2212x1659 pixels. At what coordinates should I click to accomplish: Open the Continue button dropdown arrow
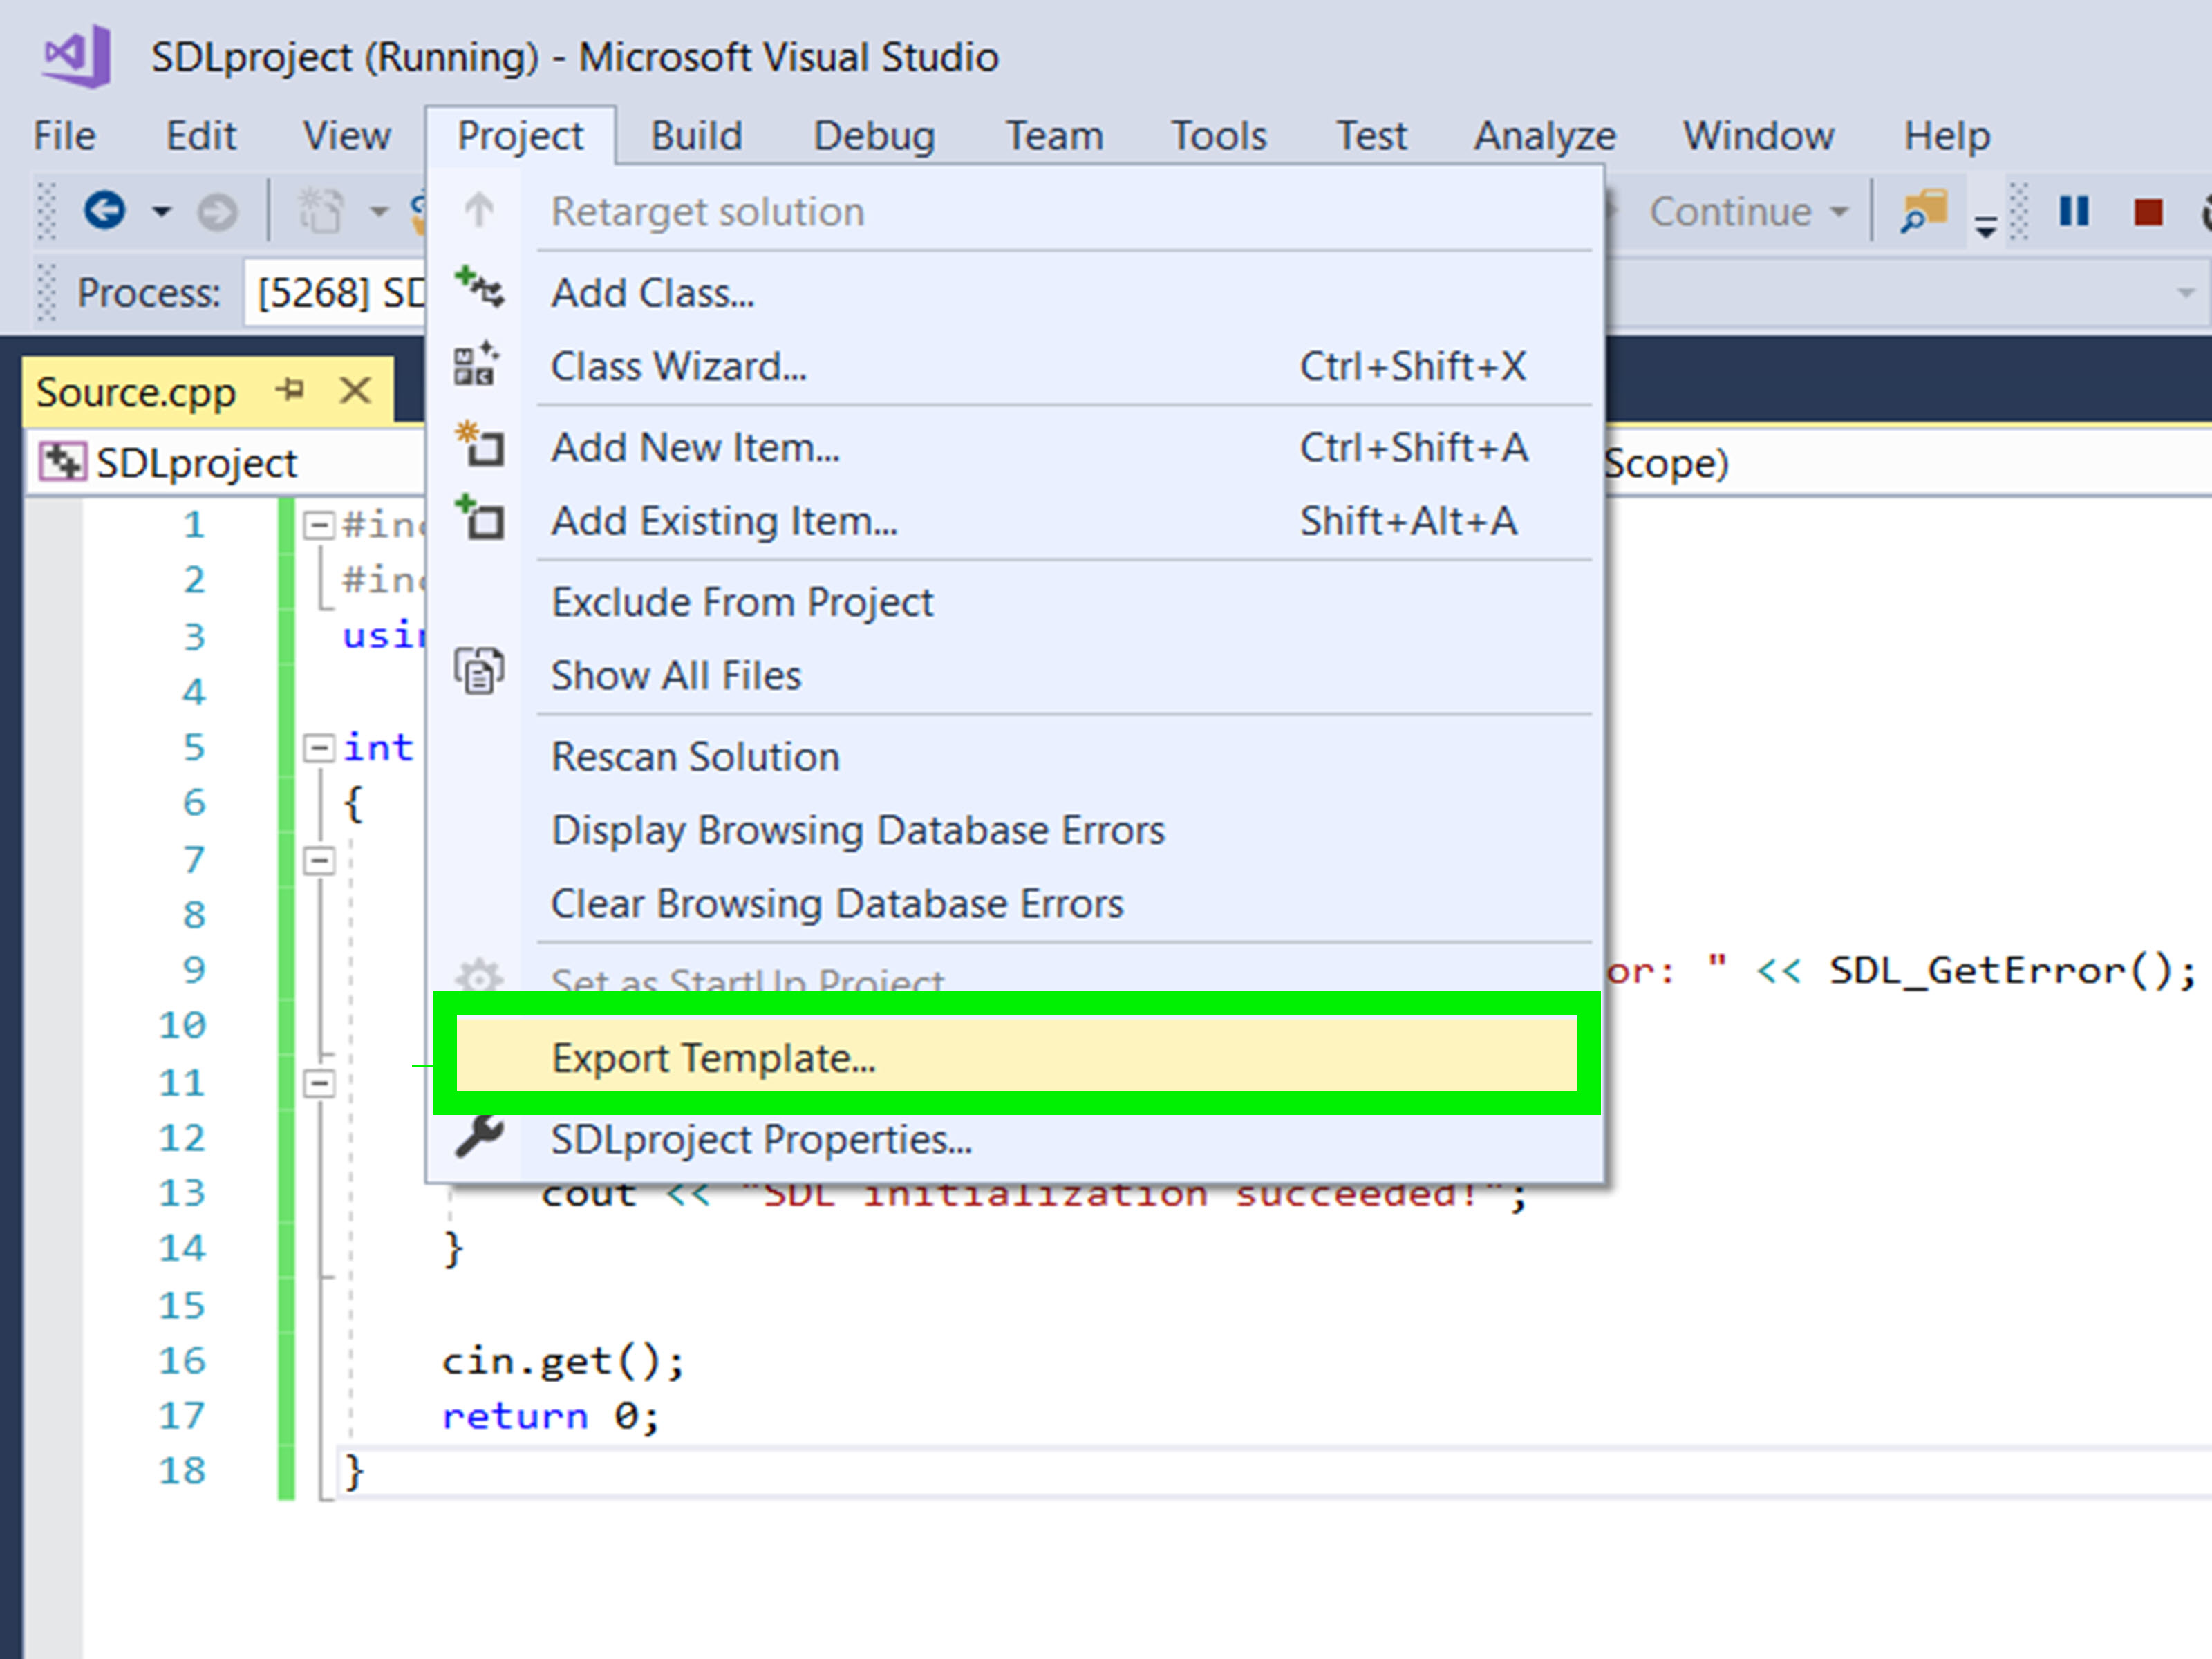click(1839, 212)
